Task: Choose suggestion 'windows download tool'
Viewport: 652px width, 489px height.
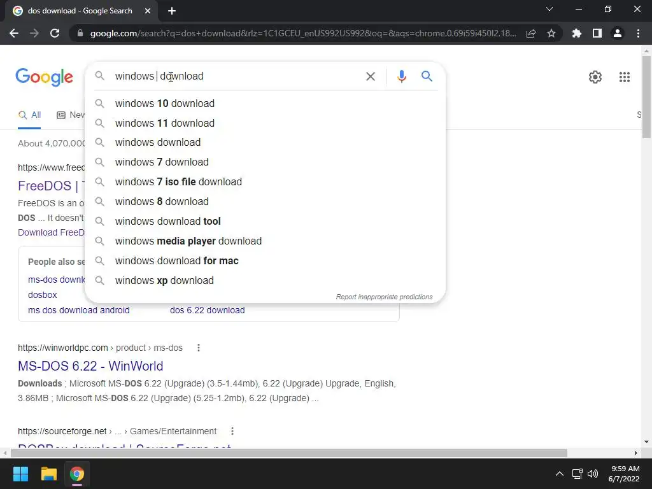Action: 265,221
